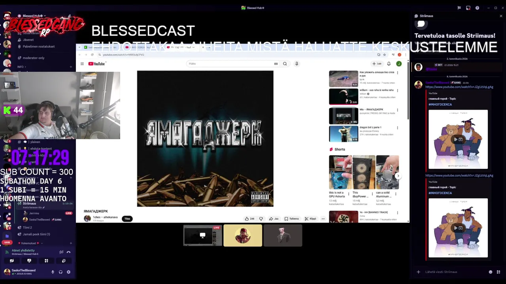Image resolution: width=506 pixels, height=284 pixels.
Task: Open YouTube hamburger guide menu
Action: 82,64
